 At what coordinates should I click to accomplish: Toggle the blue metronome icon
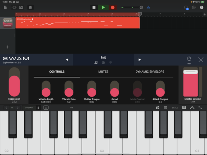click(148, 7)
